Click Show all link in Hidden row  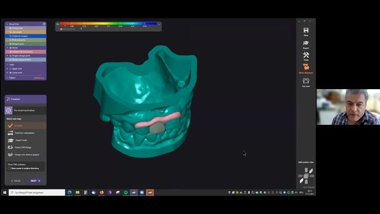tap(39, 78)
